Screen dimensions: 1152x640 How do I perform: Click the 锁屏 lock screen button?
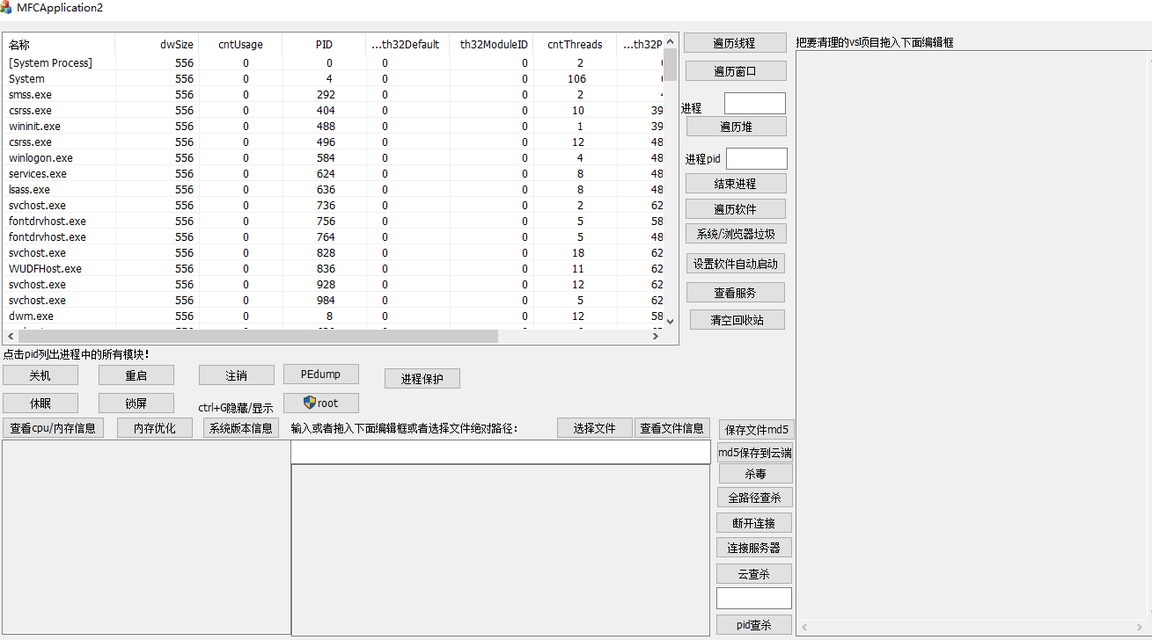[136, 403]
